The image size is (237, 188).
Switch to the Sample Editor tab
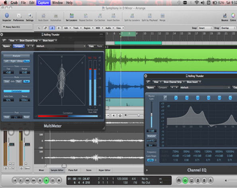[x=57, y=170]
